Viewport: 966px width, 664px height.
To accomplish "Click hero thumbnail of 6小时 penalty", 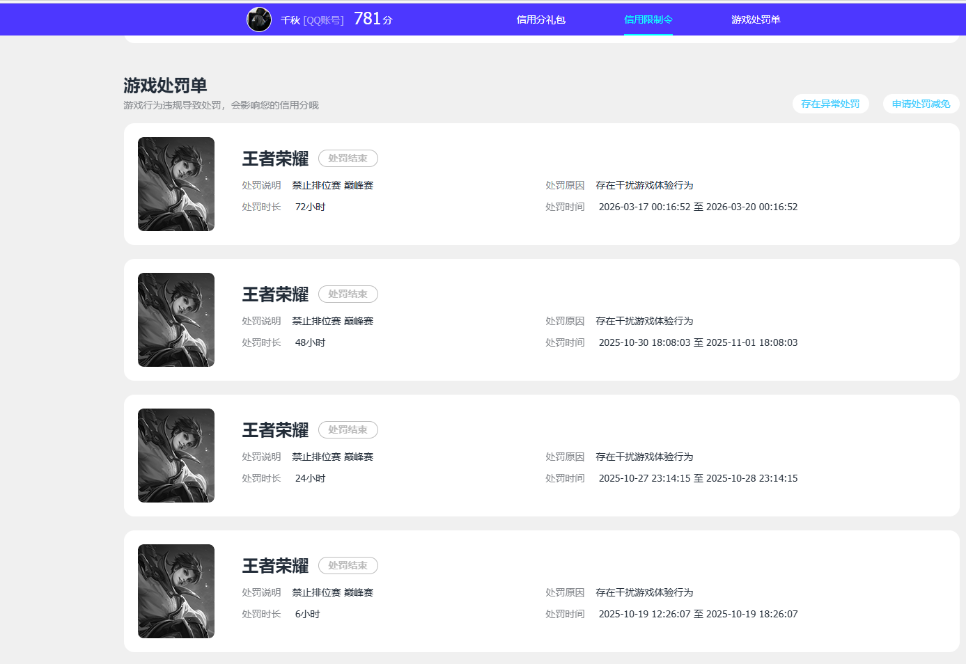I will tap(176, 591).
